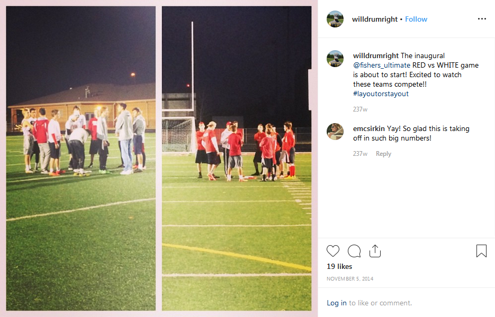The height and width of the screenshot is (317, 495).
Task: Follow the willdrumright account
Action: 416,19
